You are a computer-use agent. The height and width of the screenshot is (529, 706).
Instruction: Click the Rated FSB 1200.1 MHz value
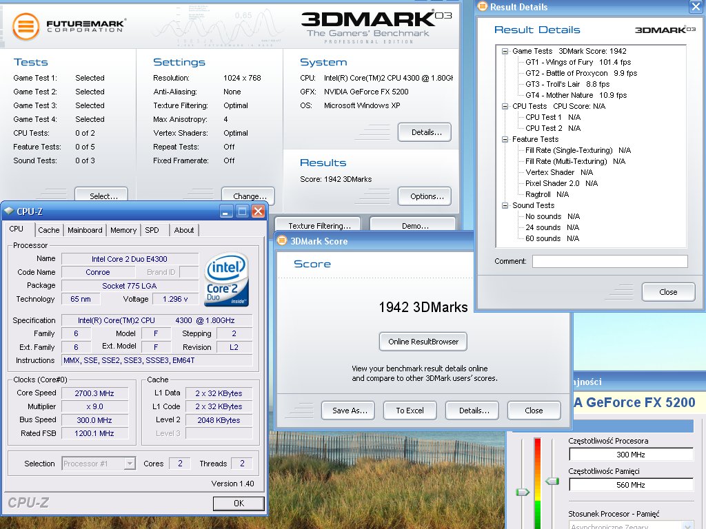[94, 434]
